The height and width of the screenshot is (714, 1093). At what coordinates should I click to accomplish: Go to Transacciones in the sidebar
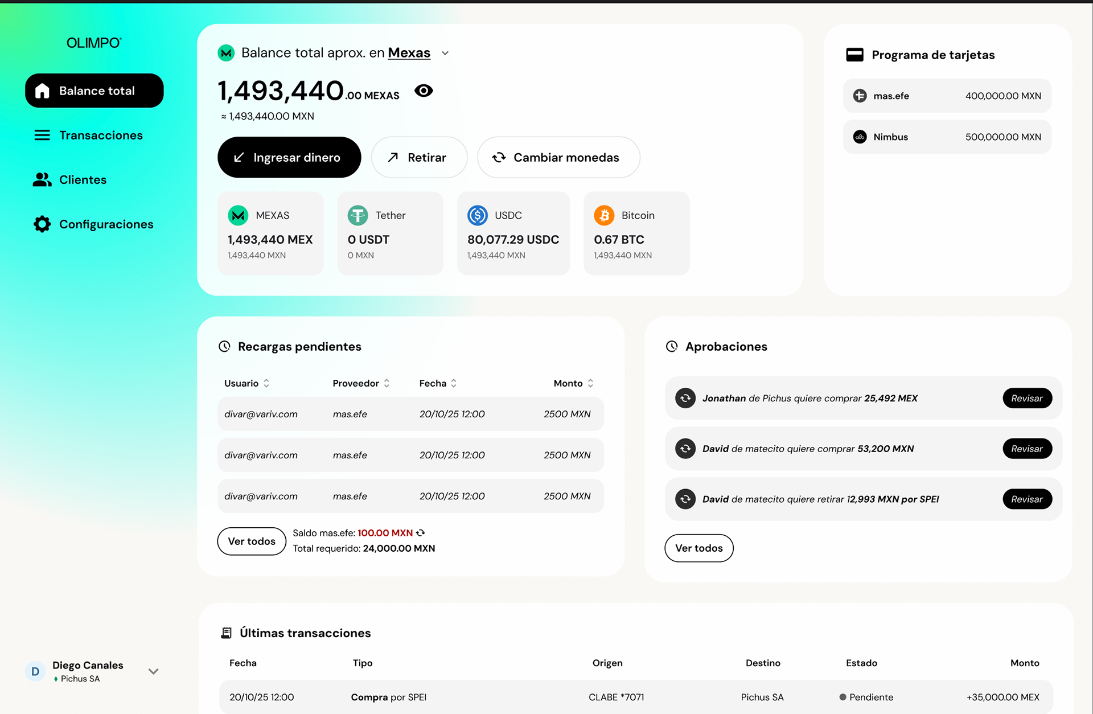pyautogui.click(x=88, y=135)
